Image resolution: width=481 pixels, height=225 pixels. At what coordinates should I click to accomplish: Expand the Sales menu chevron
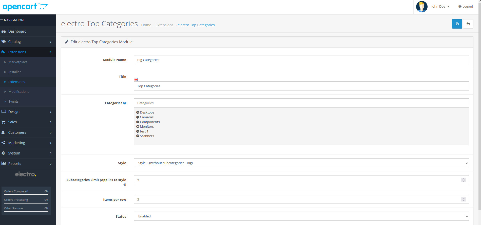51,122
